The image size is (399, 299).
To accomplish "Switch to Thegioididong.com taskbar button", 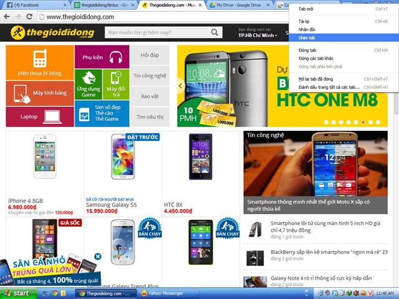I will pos(107,293).
